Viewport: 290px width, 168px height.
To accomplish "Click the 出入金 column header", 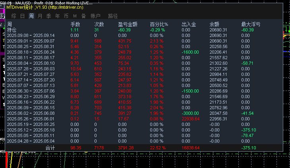I will [x=189, y=24].
